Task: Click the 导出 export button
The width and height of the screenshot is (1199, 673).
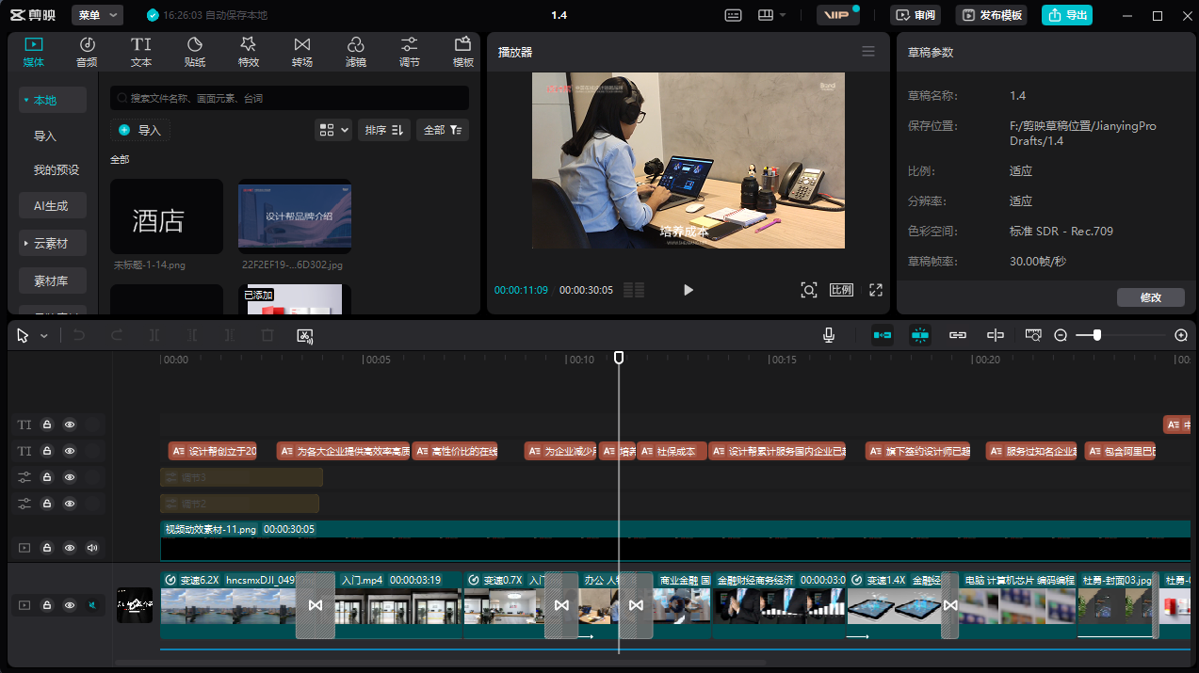Action: pyautogui.click(x=1067, y=15)
